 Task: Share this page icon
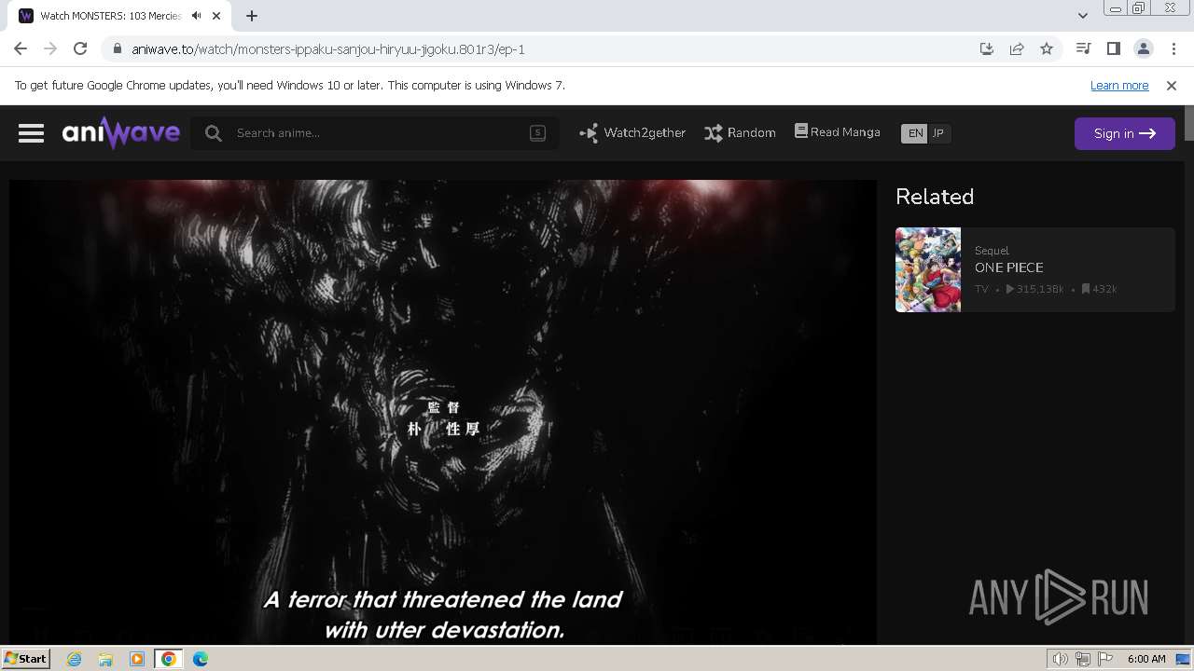[x=1017, y=48]
